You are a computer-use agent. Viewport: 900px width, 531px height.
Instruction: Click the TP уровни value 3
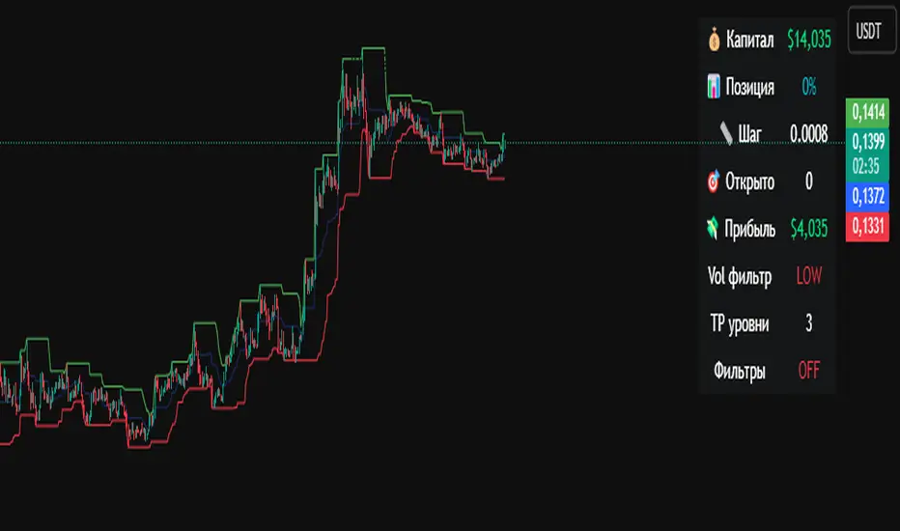[x=808, y=323]
